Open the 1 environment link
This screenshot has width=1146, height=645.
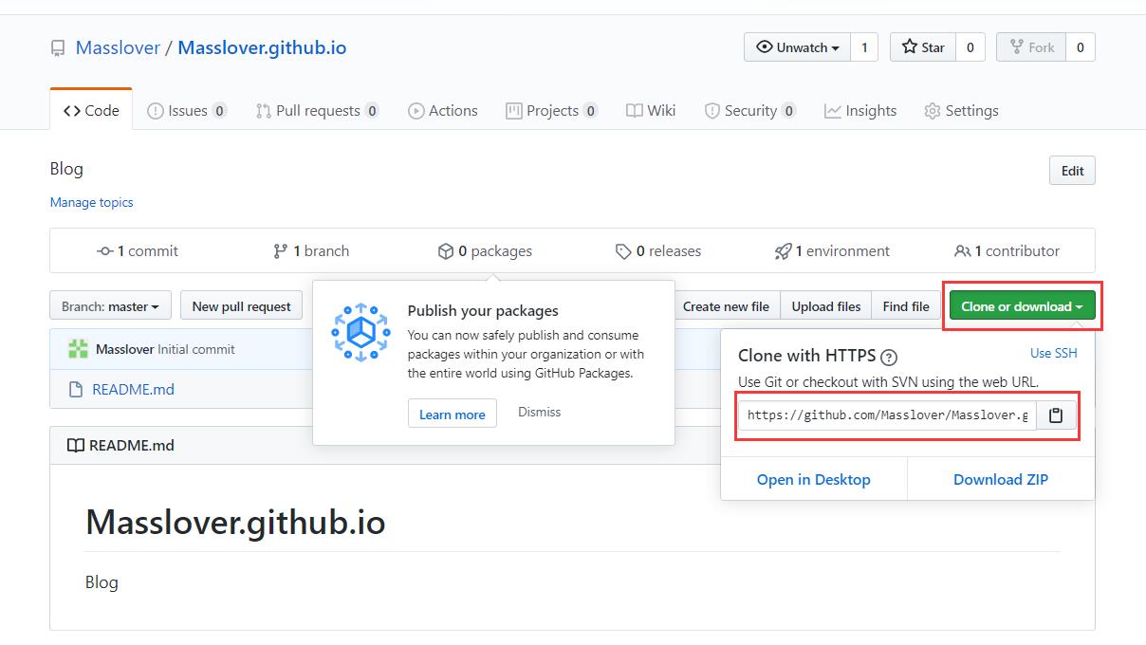click(x=832, y=251)
